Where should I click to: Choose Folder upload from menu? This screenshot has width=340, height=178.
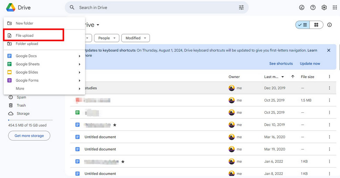(x=44, y=44)
